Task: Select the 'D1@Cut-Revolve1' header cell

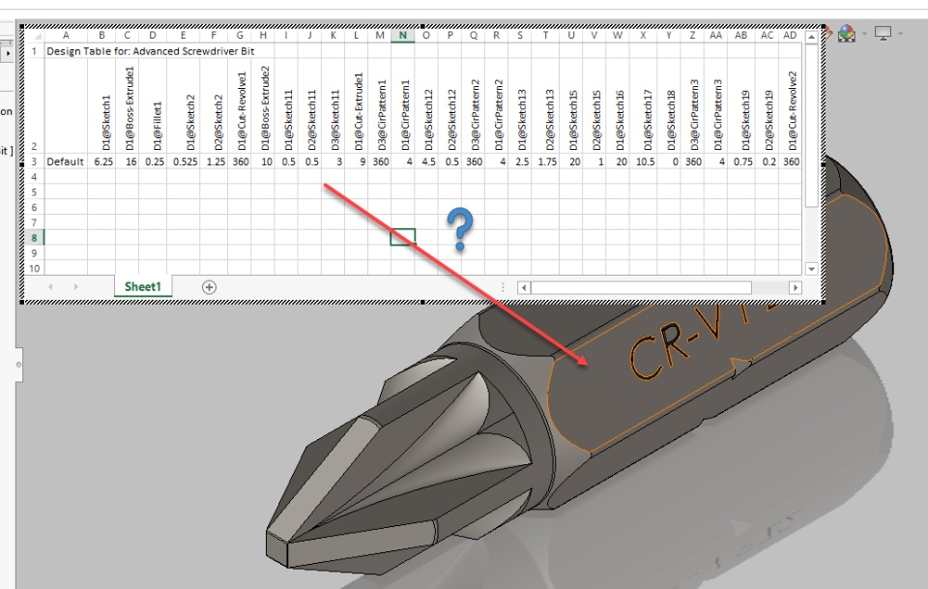Action: tap(240, 106)
